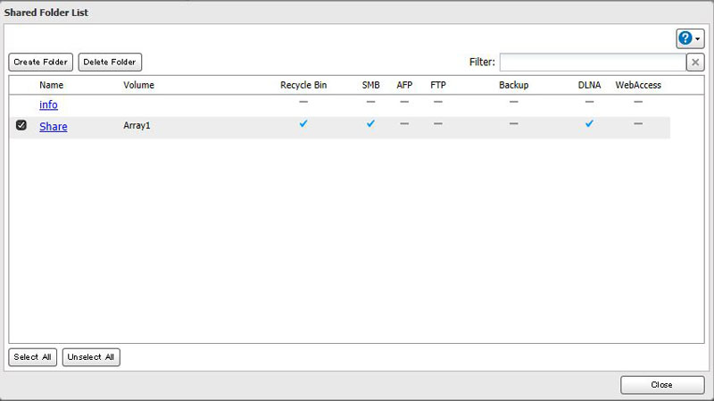Open the help menu question mark icon
This screenshot has height=401, width=714.
click(685, 38)
